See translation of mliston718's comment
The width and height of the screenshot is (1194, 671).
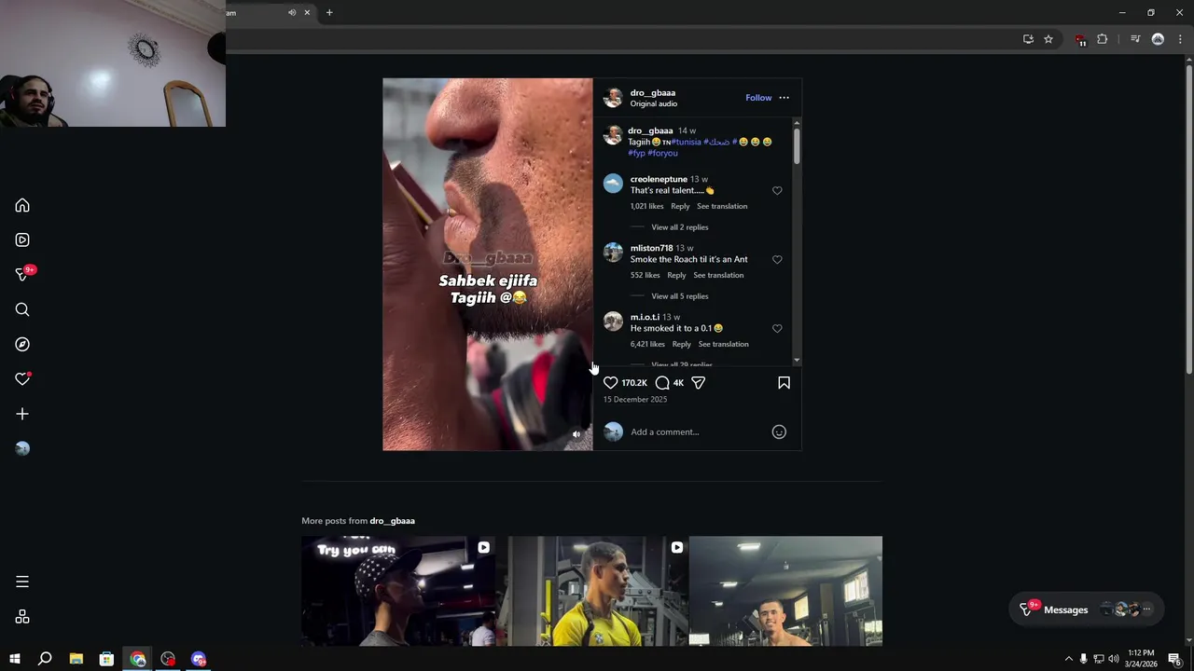718,275
